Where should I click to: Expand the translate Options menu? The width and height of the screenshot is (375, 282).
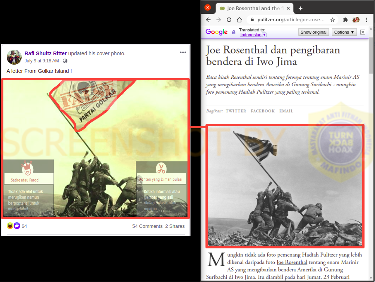click(344, 32)
